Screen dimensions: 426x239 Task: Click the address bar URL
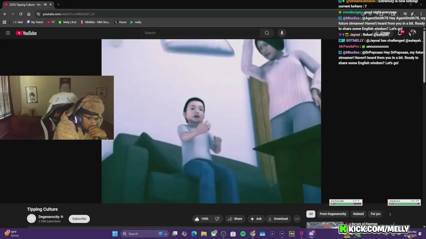click(x=69, y=14)
